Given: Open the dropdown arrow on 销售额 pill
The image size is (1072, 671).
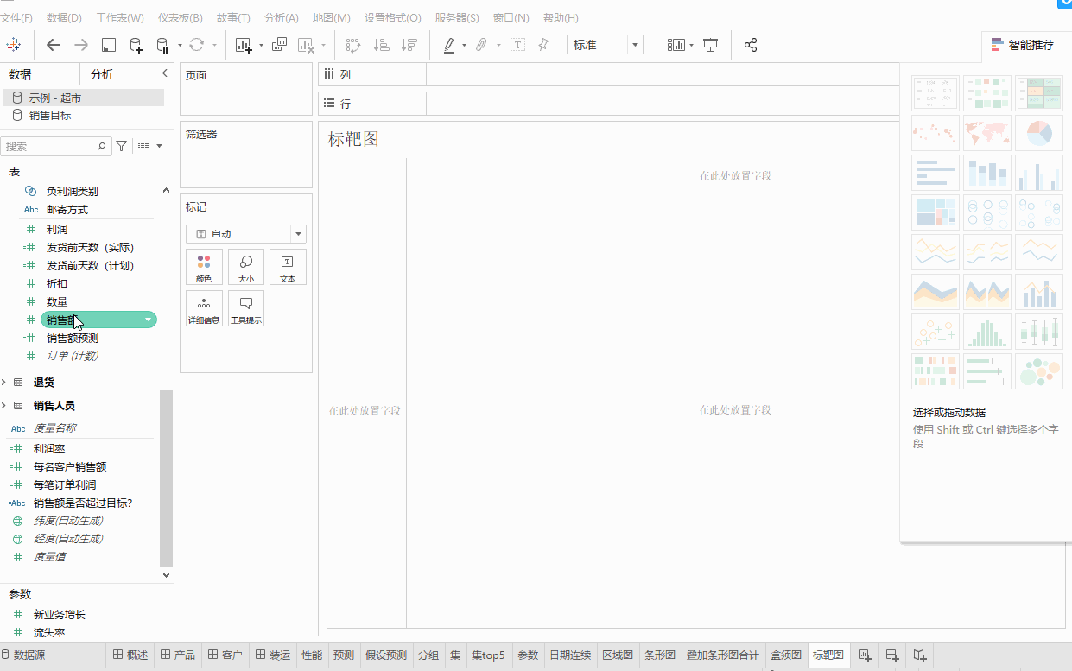Looking at the screenshot, I should [149, 320].
